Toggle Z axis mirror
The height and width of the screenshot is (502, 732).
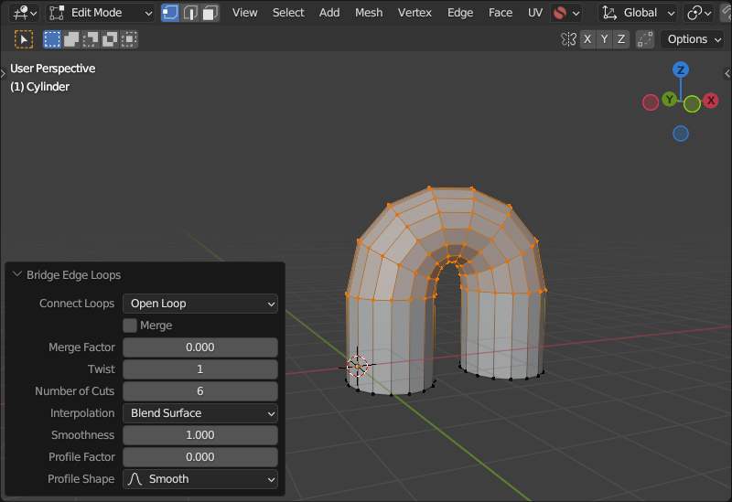click(x=621, y=39)
